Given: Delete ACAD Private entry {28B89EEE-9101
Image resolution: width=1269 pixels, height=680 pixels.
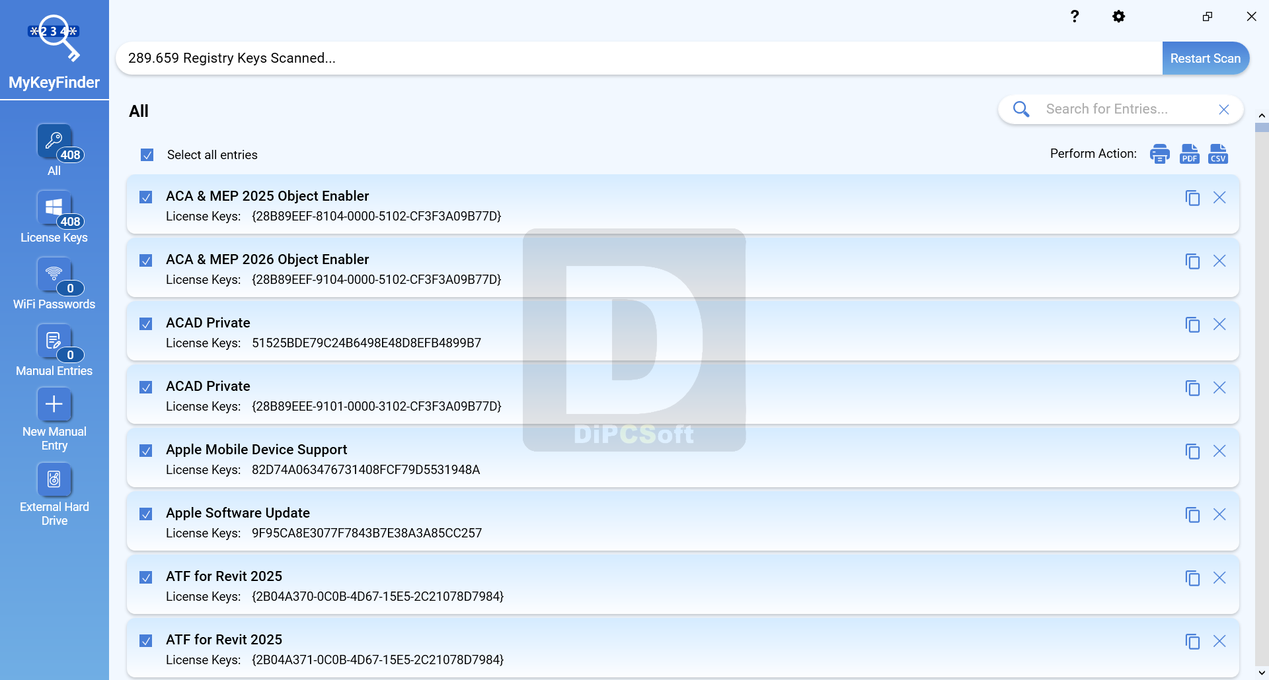Looking at the screenshot, I should pyautogui.click(x=1219, y=388).
